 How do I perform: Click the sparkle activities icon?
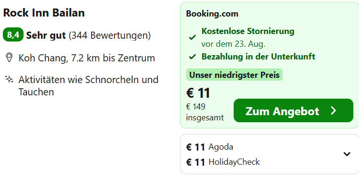[9, 80]
